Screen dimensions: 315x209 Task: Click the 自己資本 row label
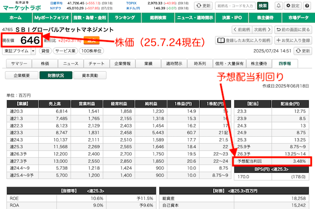tap(170, 206)
